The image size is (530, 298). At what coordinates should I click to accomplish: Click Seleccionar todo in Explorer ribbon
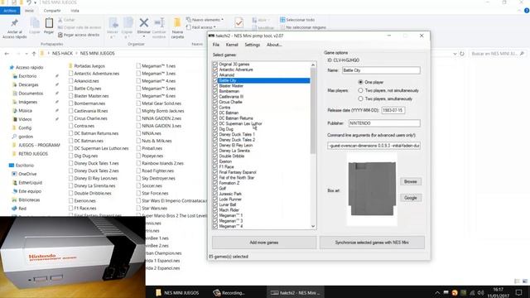tap(297, 20)
